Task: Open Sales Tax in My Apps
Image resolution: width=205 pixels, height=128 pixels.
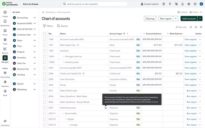Action: [21, 63]
